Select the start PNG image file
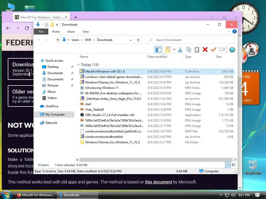The height and width of the screenshot is (199, 266). point(156,104)
